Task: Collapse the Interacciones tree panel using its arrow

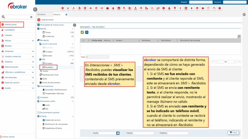Action: point(74,25)
